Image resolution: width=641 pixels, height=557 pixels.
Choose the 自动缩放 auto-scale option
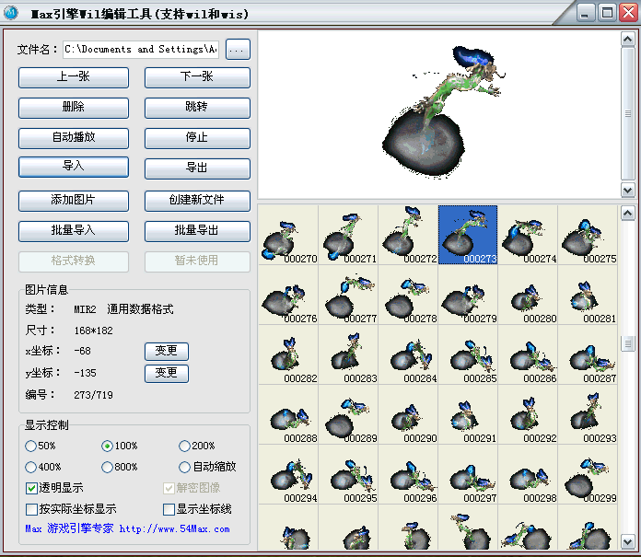tap(184, 467)
